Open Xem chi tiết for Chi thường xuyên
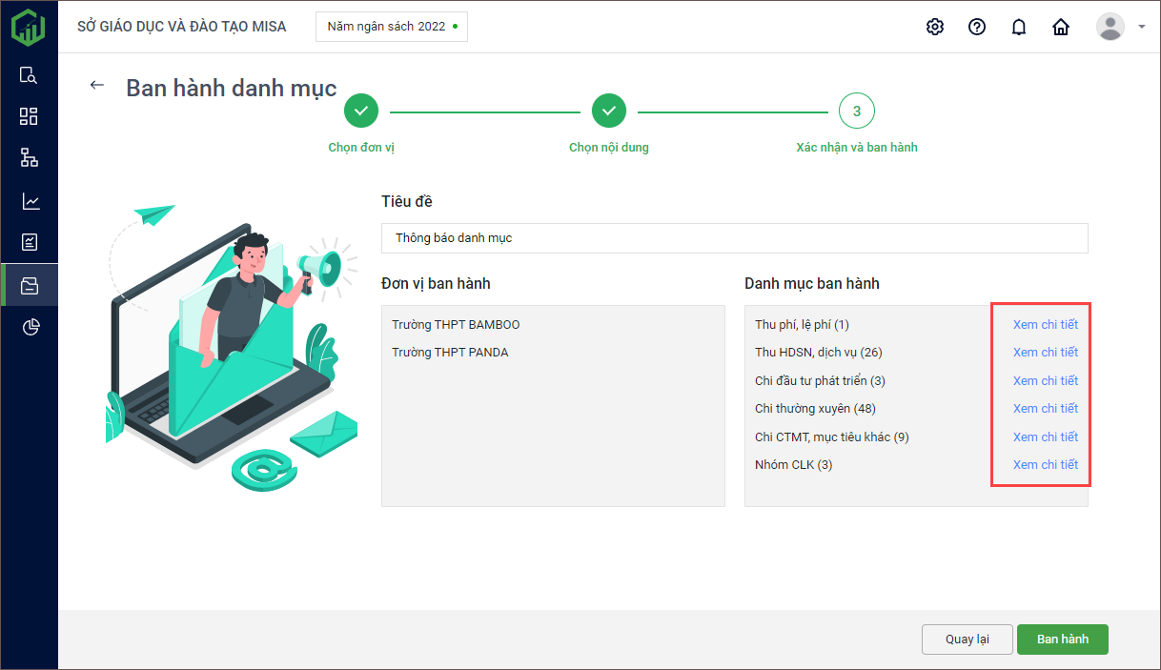The width and height of the screenshot is (1161, 670). (1045, 409)
